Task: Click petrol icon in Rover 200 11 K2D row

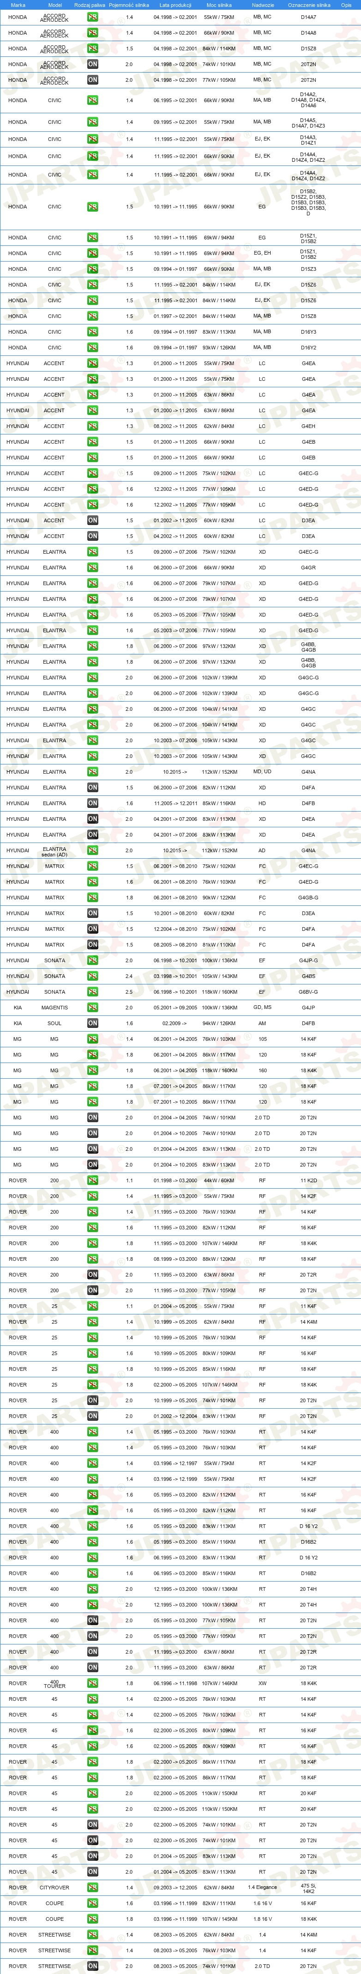Action: 92,1180
